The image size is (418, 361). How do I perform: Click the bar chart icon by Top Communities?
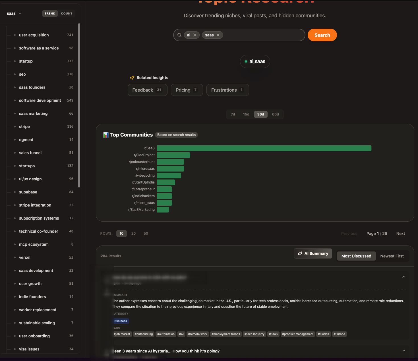(106, 135)
